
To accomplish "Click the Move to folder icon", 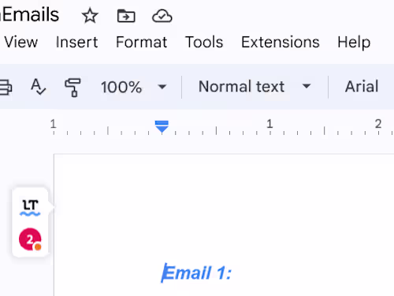I will pos(126,16).
